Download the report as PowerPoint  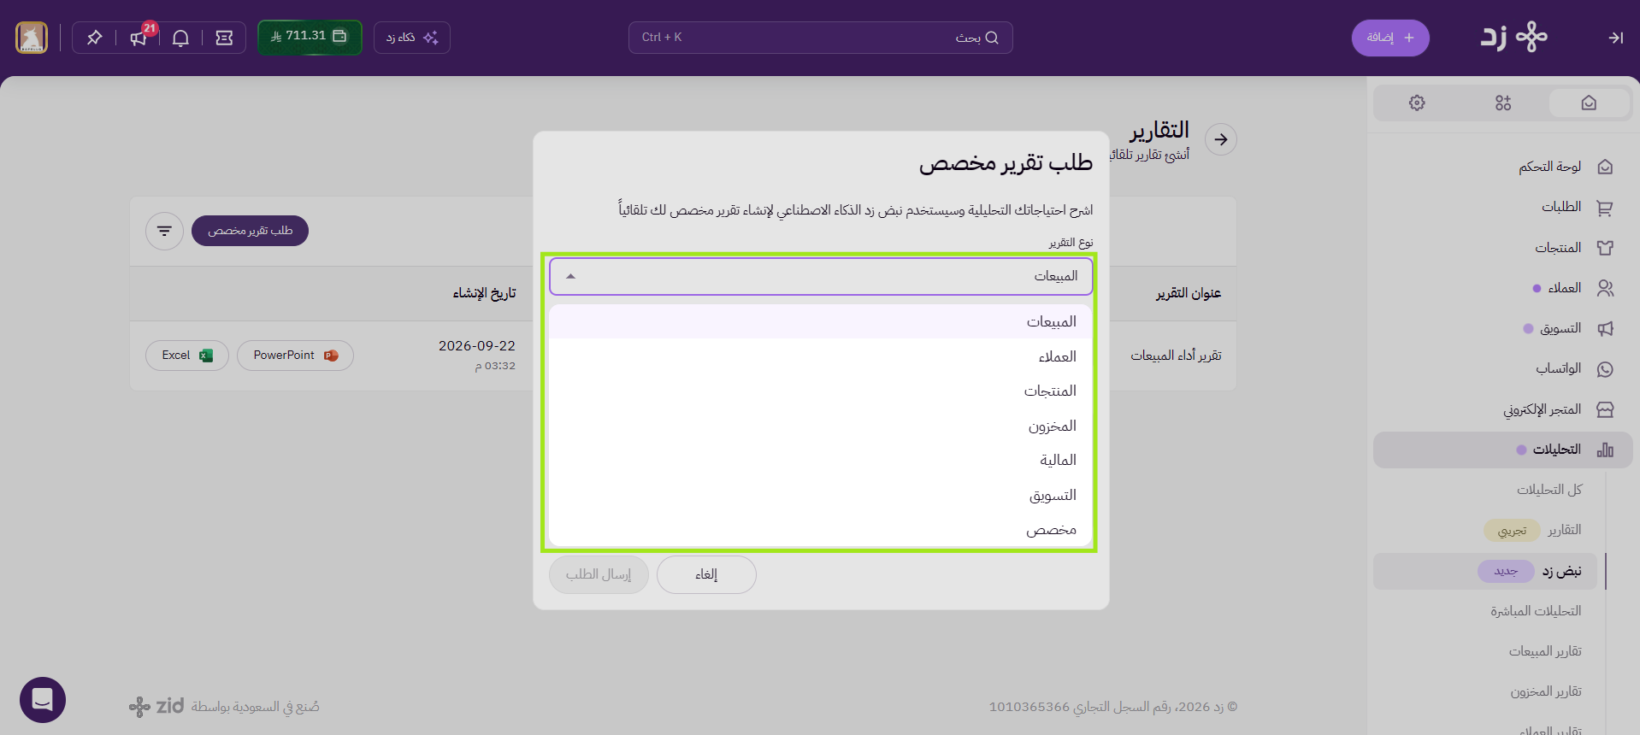pos(295,356)
